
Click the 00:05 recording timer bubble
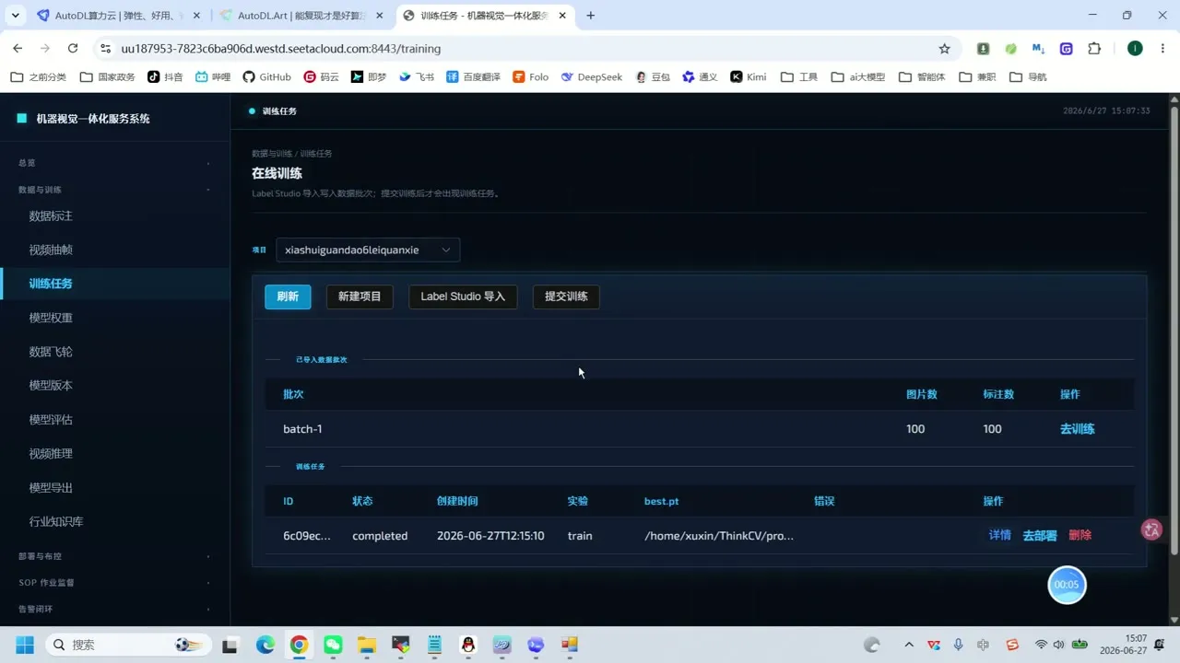coord(1067,585)
